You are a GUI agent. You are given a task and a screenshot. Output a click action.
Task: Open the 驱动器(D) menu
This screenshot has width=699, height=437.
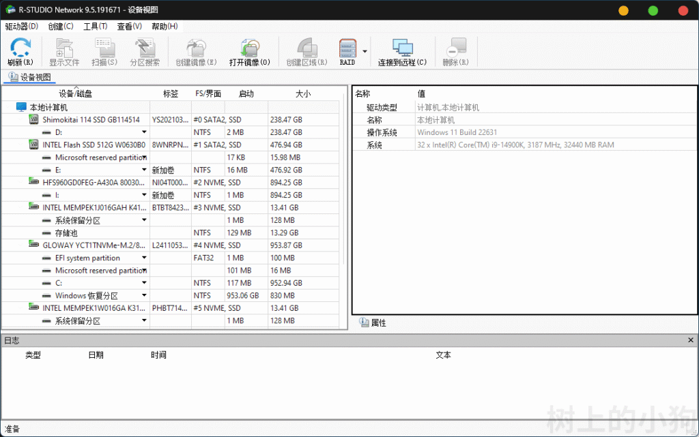(x=21, y=27)
